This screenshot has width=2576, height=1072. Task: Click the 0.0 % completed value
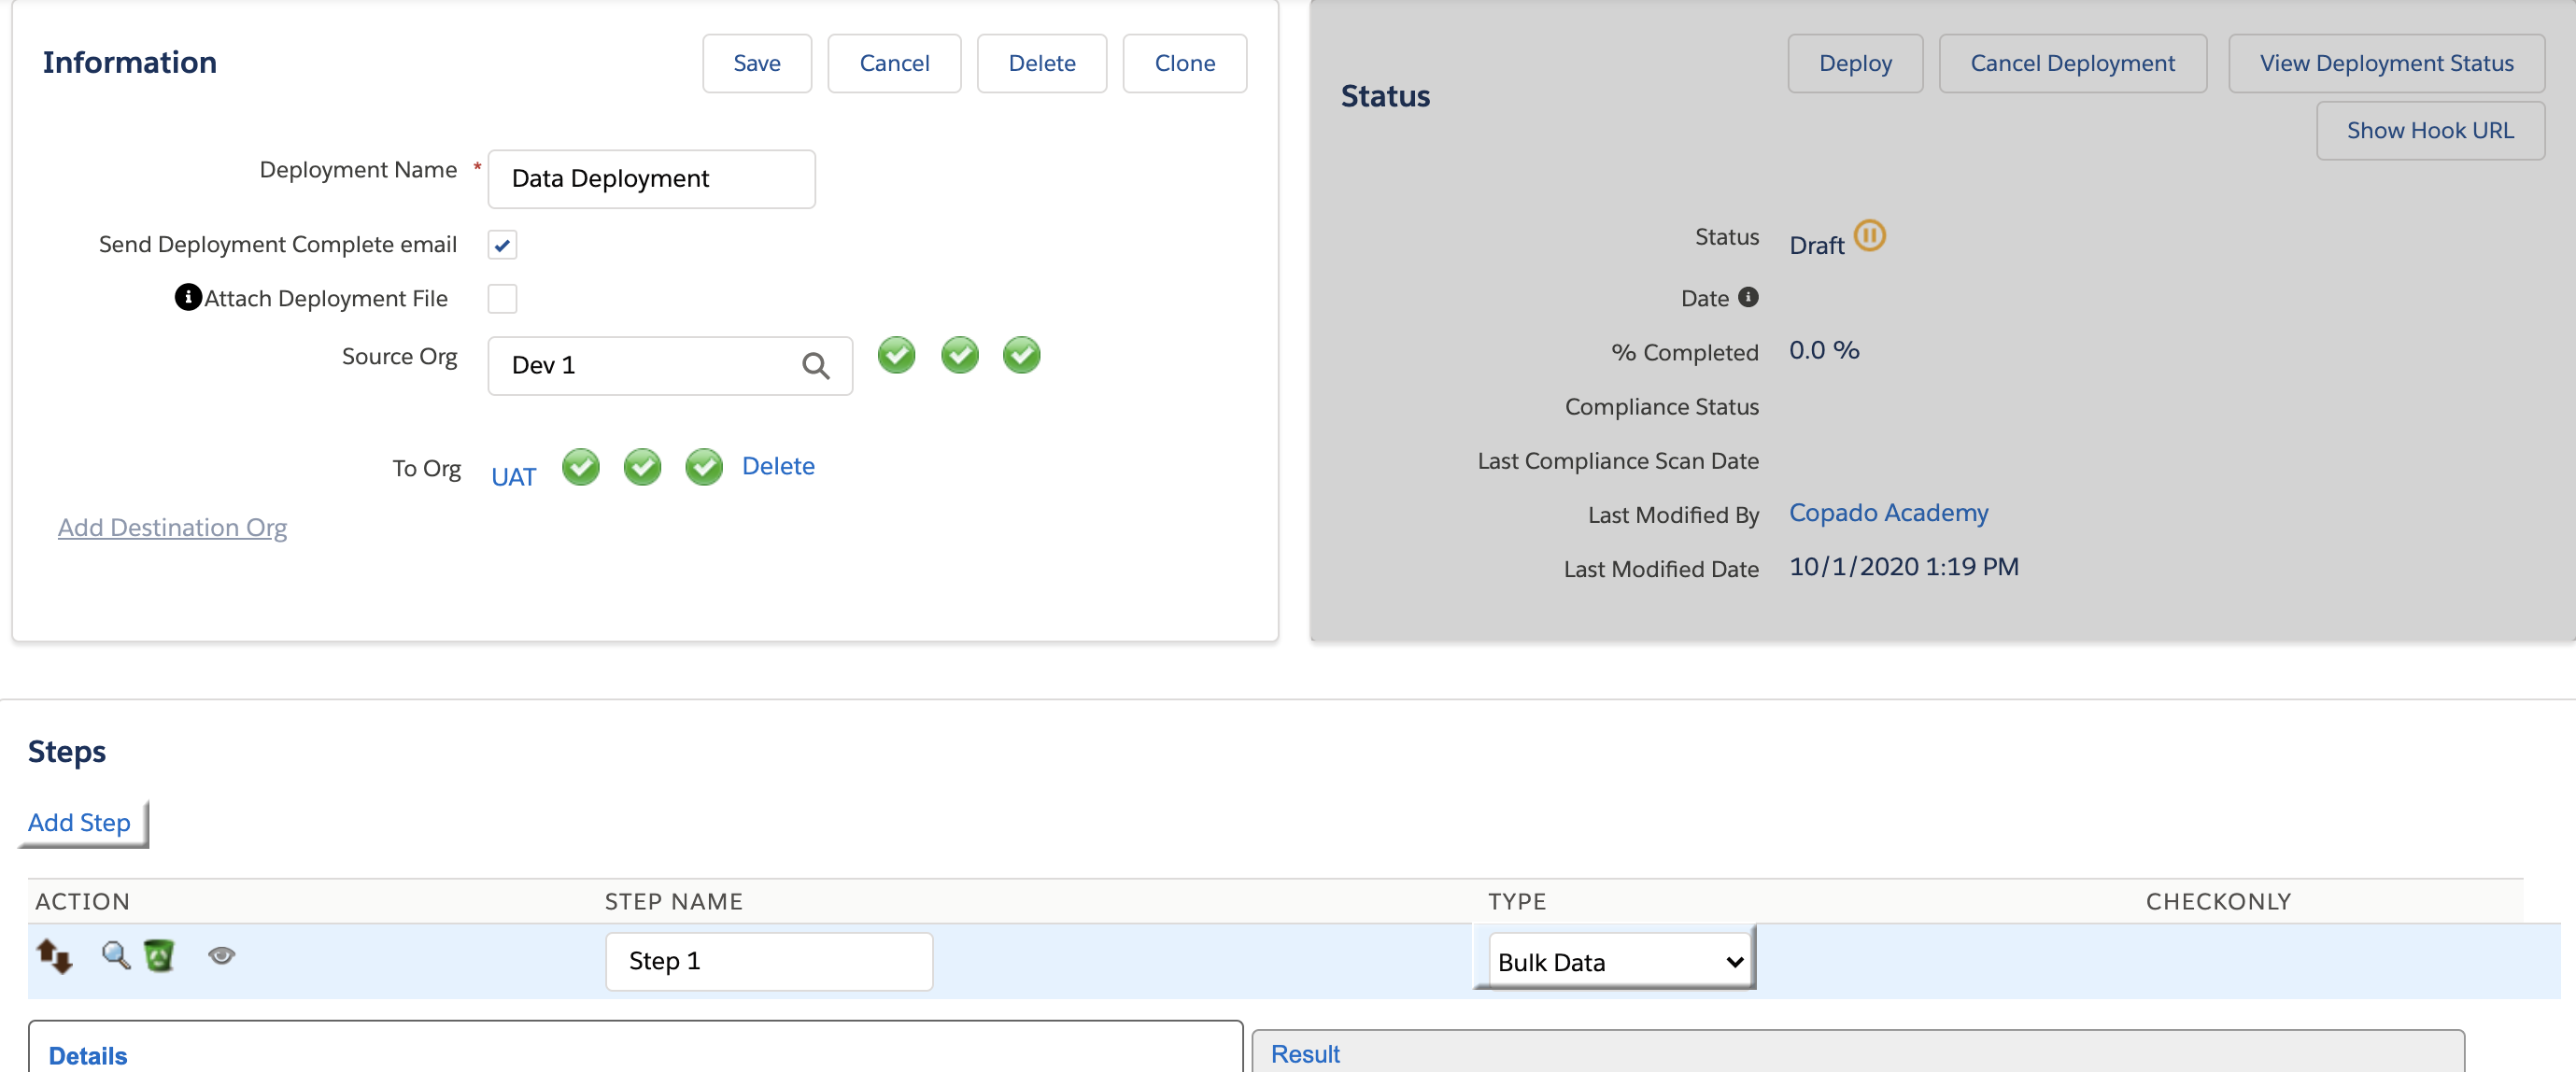pos(1824,350)
